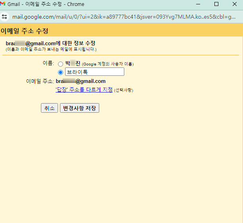
Task: Click the 변경사항 저장 button
Action: [x=79, y=108]
